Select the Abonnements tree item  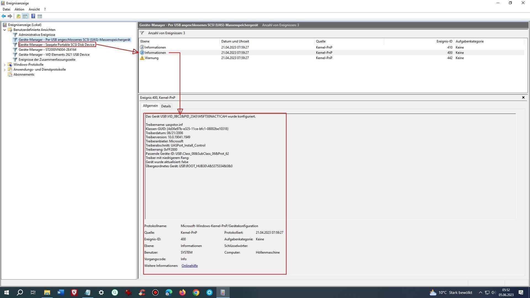pos(24,74)
